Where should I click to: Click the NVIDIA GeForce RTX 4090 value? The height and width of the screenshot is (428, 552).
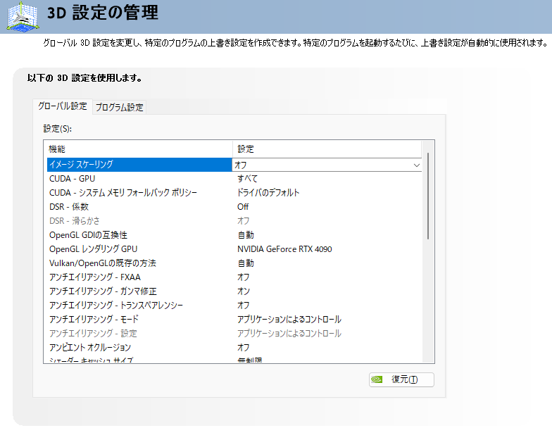284,249
